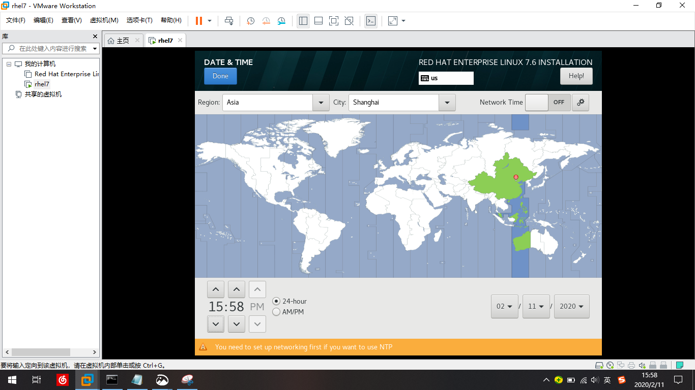This screenshot has width=695, height=390.
Task: Select the AM/PM radio button
Action: pos(276,312)
